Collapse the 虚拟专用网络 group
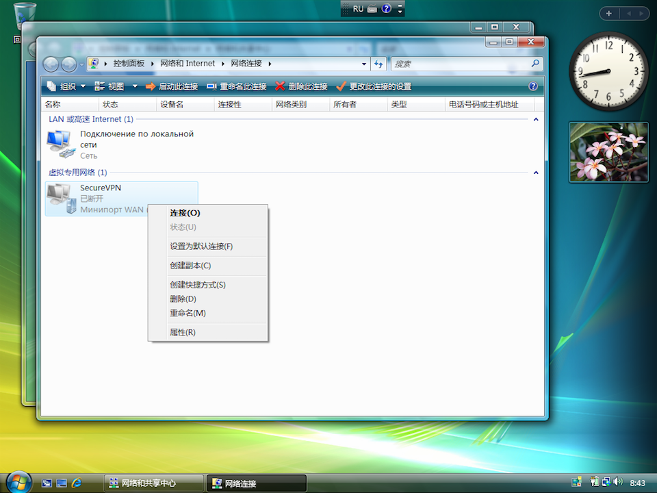This screenshot has height=493, width=657. (x=536, y=173)
